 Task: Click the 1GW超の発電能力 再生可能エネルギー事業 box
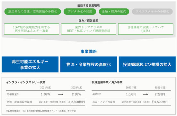click(x=31, y=29)
